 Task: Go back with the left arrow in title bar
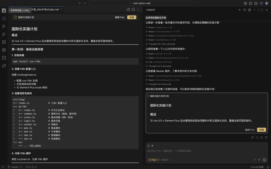[80, 3]
